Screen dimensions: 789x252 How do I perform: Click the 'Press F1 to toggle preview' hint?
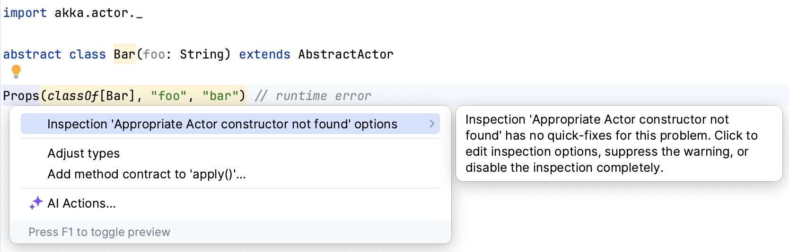(99, 232)
